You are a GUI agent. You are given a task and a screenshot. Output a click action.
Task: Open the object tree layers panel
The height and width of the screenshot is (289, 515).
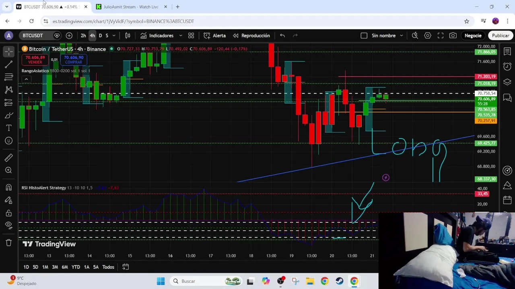(507, 82)
